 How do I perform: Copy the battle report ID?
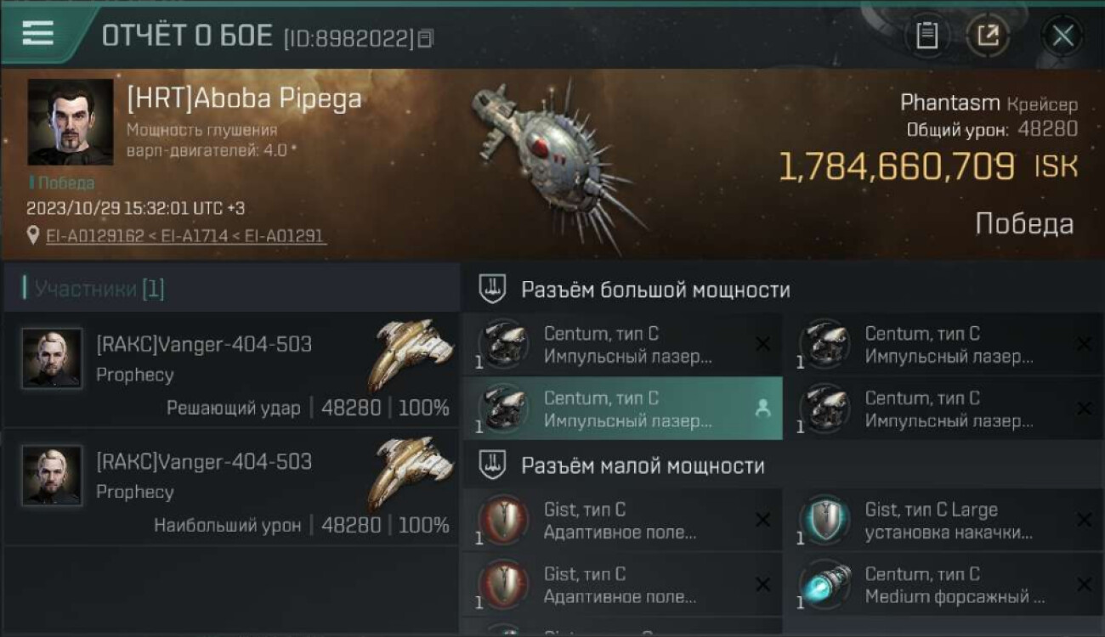click(x=426, y=38)
